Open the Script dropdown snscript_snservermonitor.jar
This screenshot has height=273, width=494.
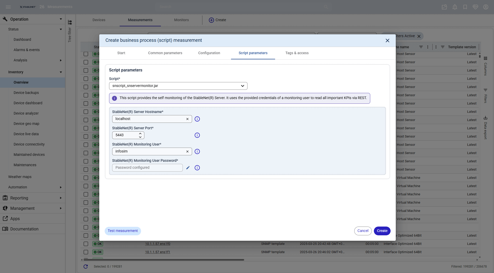(x=178, y=86)
